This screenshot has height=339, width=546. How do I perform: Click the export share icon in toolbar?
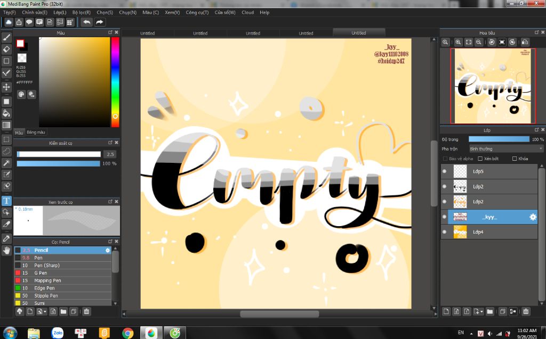tap(19, 22)
